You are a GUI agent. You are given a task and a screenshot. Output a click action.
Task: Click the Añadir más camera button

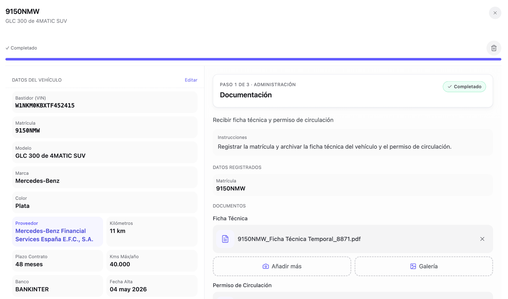click(282, 266)
